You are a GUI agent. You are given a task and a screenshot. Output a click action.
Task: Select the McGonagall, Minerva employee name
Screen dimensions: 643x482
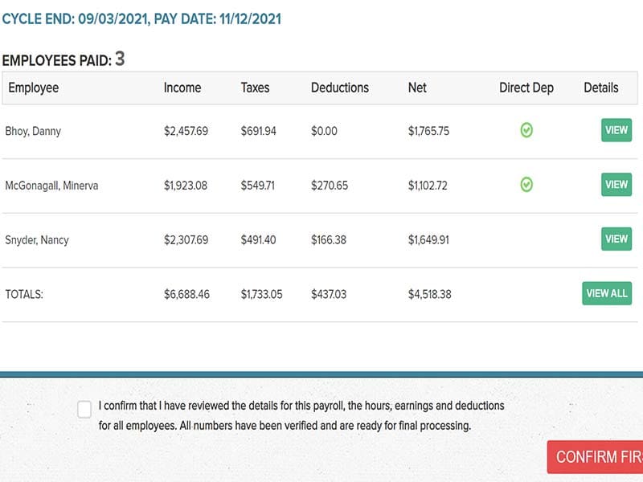pyautogui.click(x=51, y=186)
